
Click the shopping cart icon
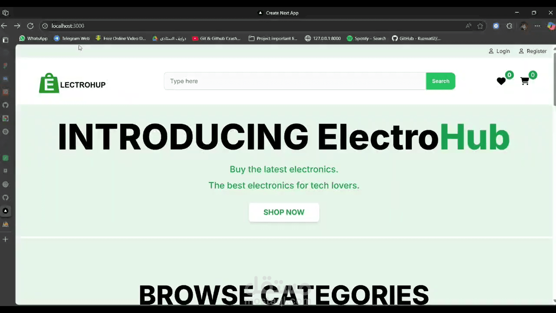click(x=525, y=81)
